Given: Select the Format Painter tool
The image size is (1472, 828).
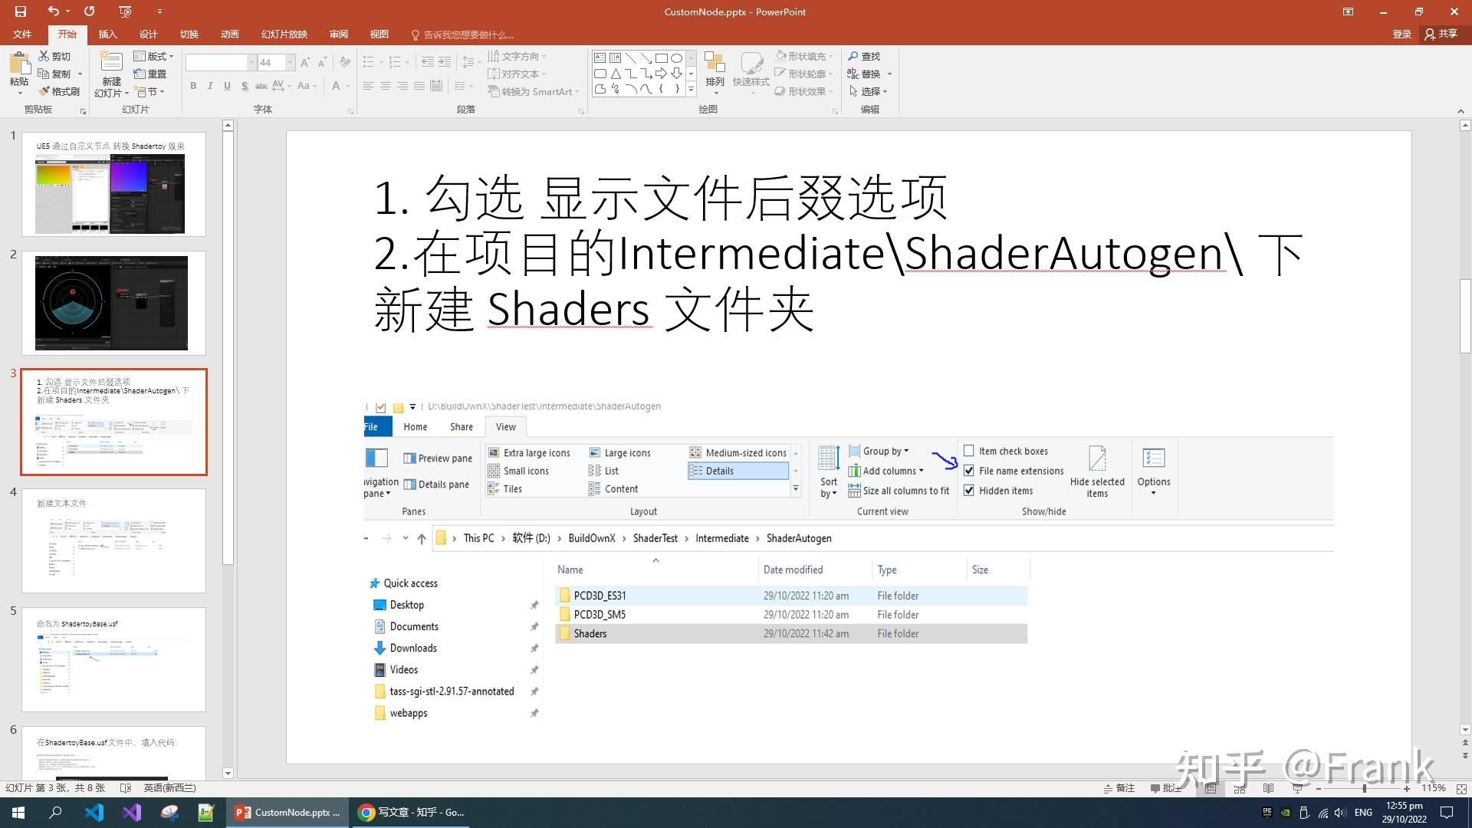Looking at the screenshot, I should 61,90.
